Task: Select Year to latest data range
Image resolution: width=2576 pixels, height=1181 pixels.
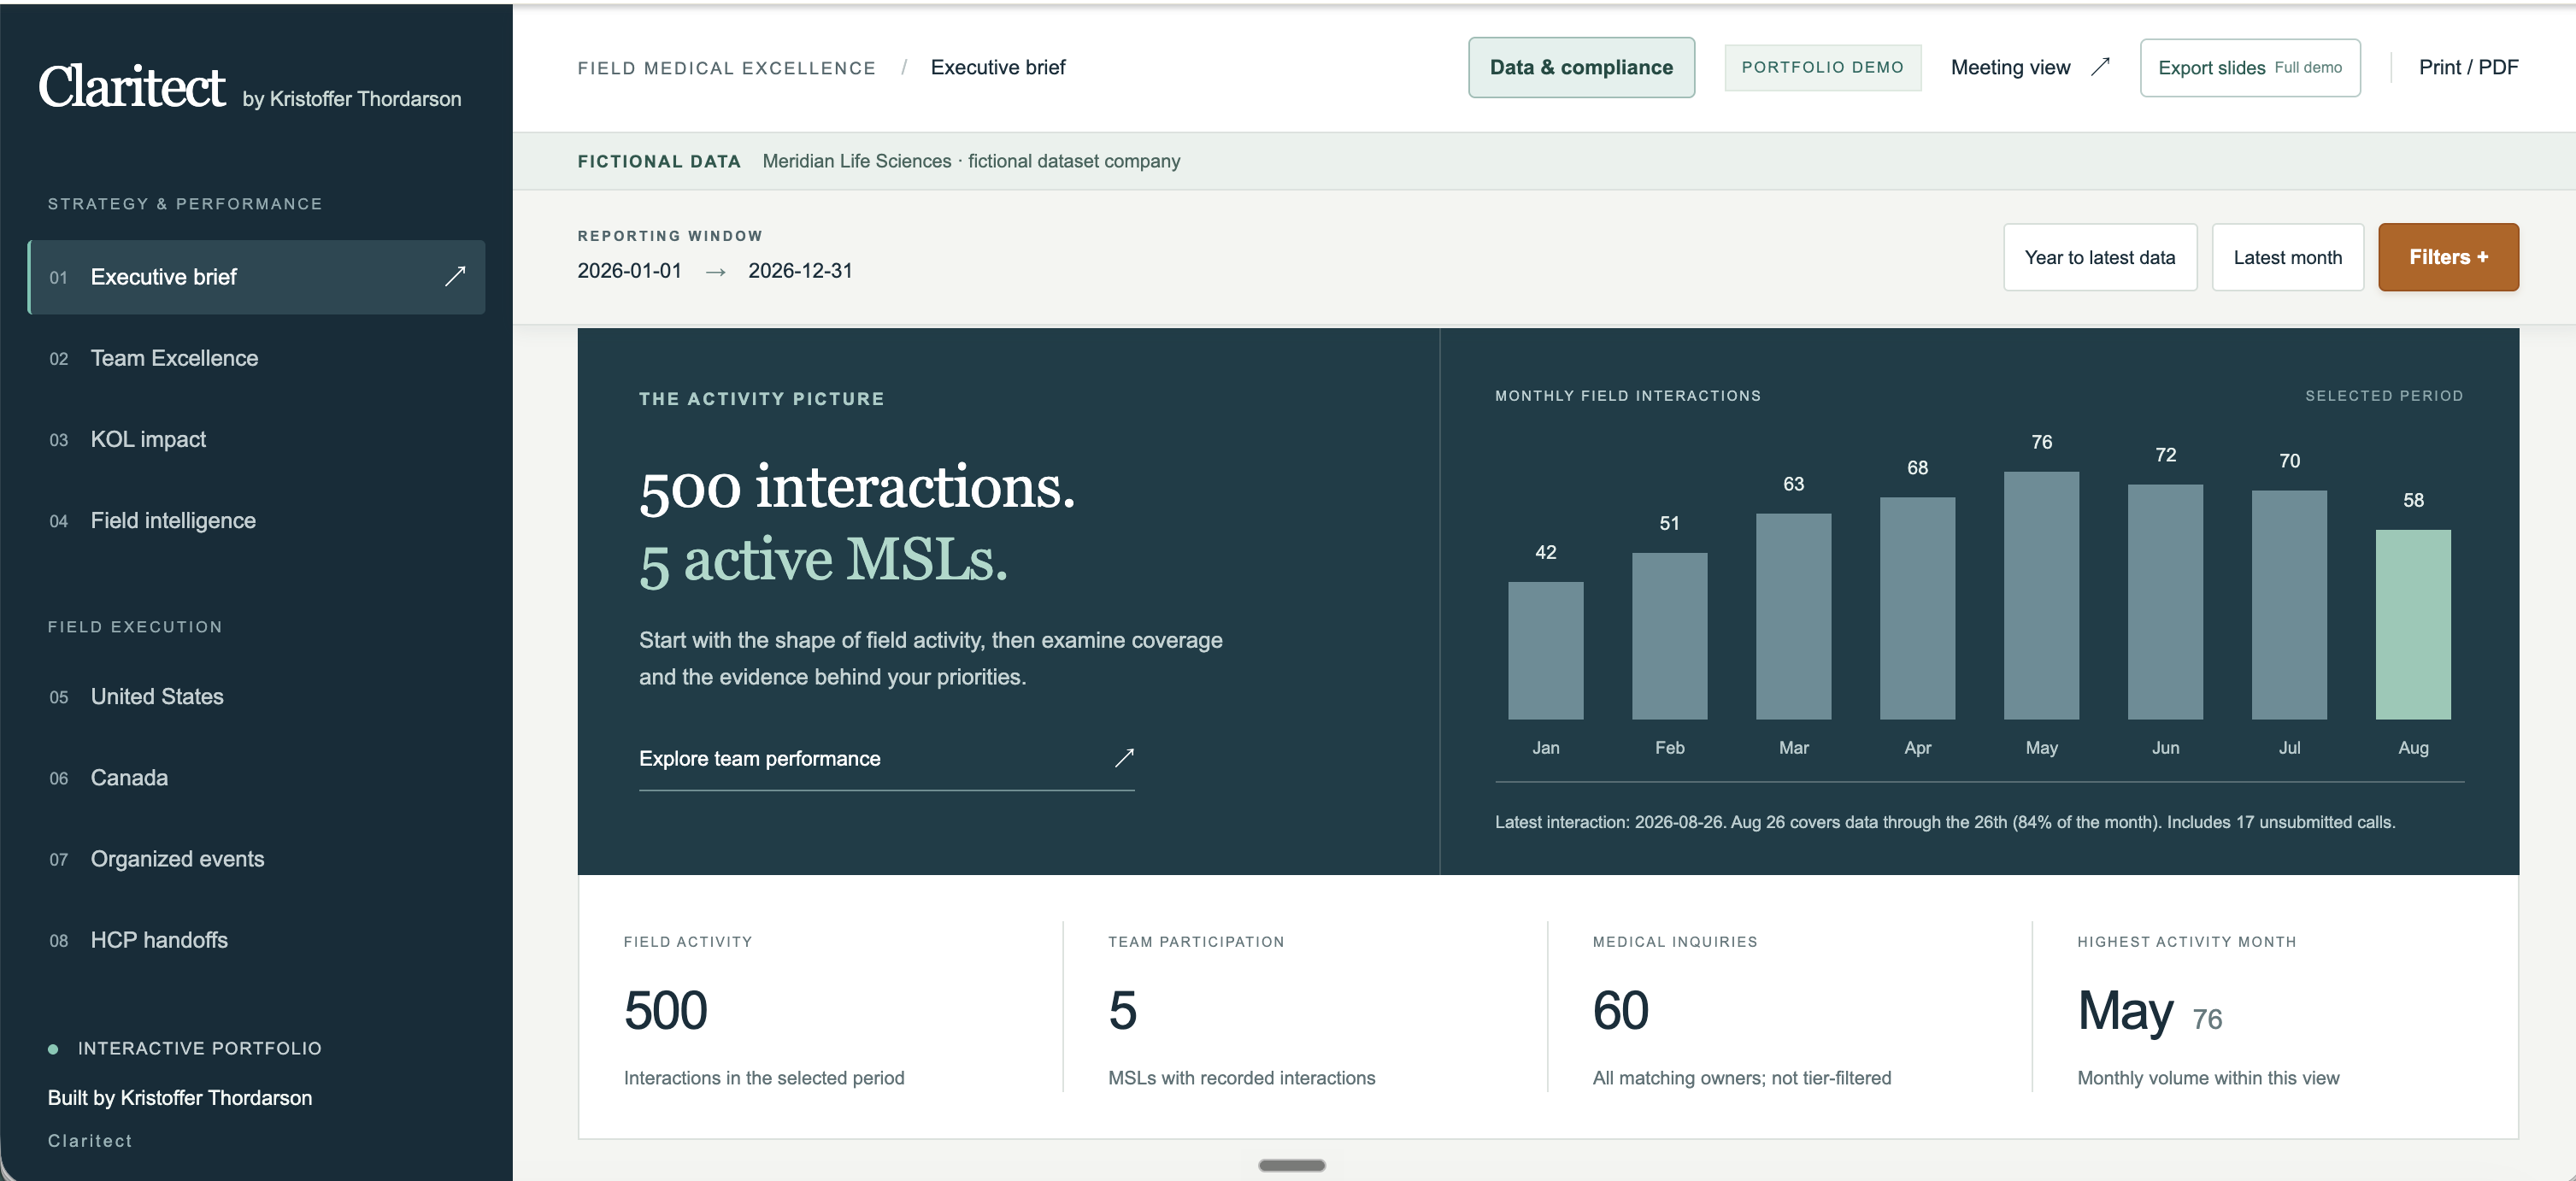Action: click(2100, 257)
